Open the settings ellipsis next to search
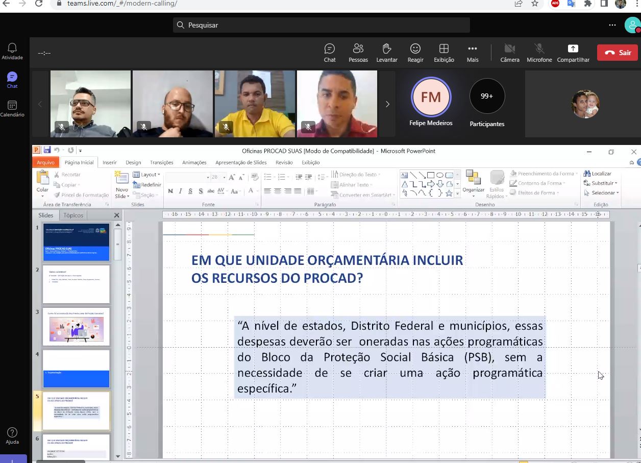 click(612, 25)
